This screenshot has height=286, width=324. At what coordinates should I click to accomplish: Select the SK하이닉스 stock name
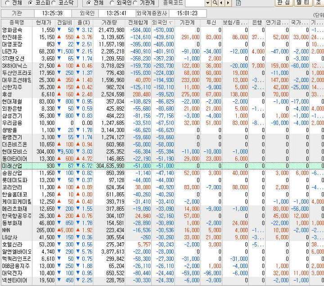coord(15,66)
